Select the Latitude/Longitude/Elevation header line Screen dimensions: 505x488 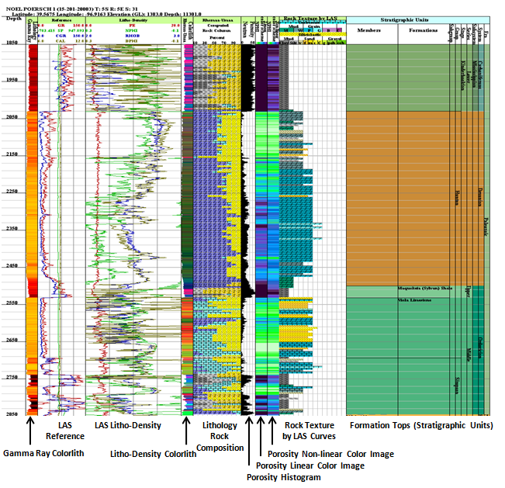point(106,14)
